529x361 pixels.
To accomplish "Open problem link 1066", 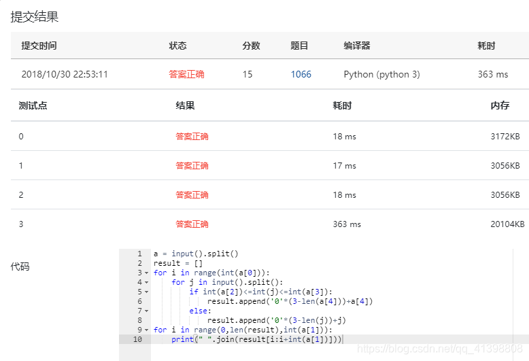I will [301, 74].
